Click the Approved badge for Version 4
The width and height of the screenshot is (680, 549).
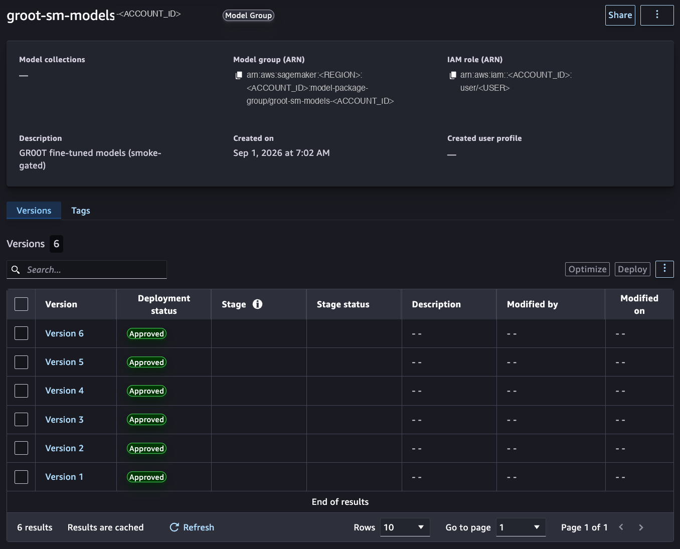coord(146,391)
